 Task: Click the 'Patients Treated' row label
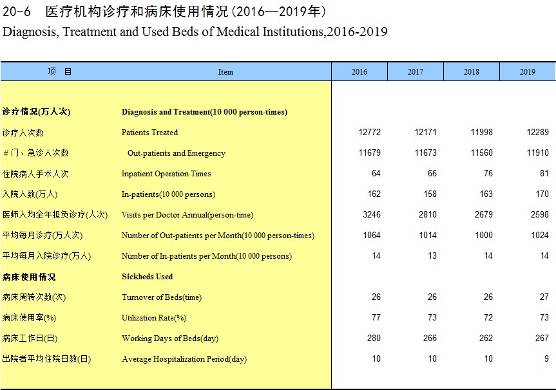coord(149,133)
